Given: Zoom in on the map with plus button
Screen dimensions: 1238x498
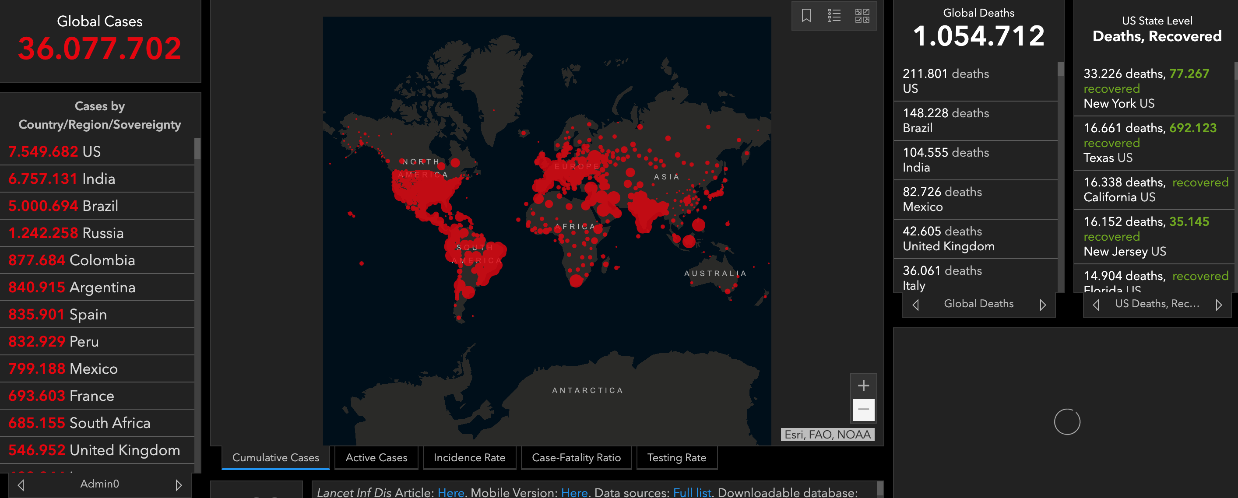Looking at the screenshot, I should point(863,386).
